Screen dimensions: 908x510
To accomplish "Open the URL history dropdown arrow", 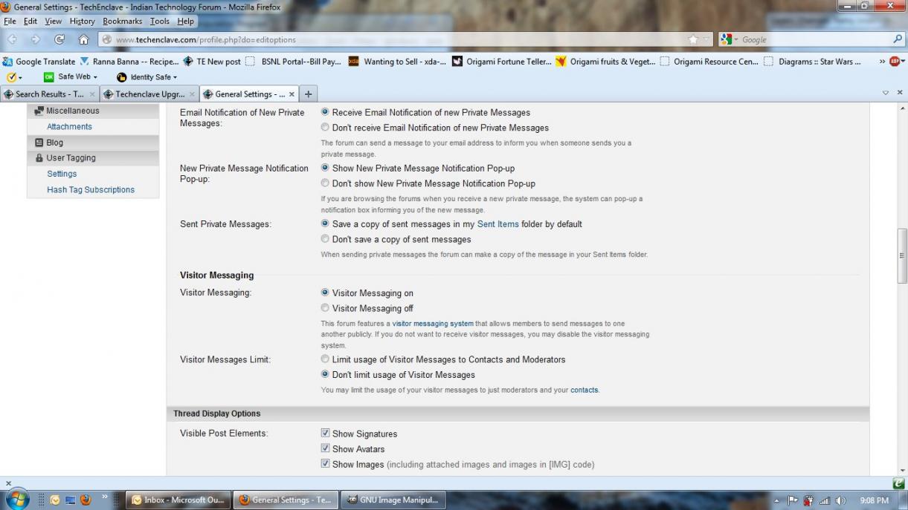I will coord(706,39).
